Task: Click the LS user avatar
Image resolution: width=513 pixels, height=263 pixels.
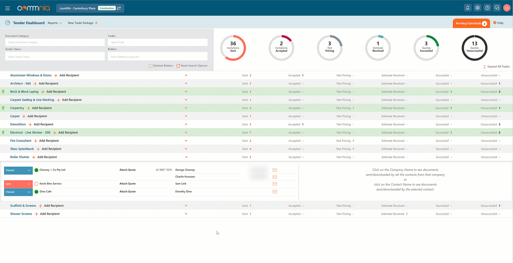Action: point(507,7)
